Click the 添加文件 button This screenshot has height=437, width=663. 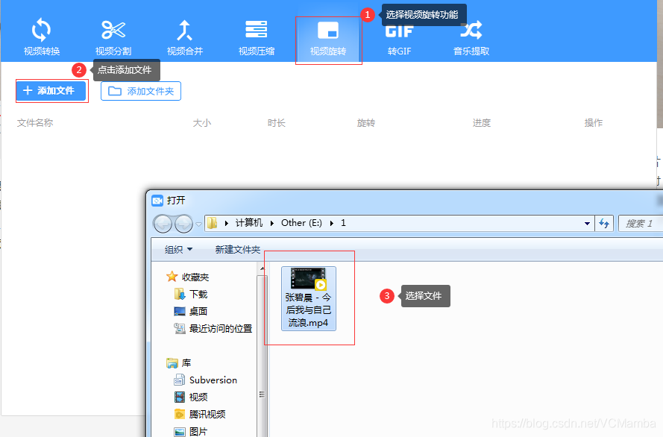tap(51, 91)
